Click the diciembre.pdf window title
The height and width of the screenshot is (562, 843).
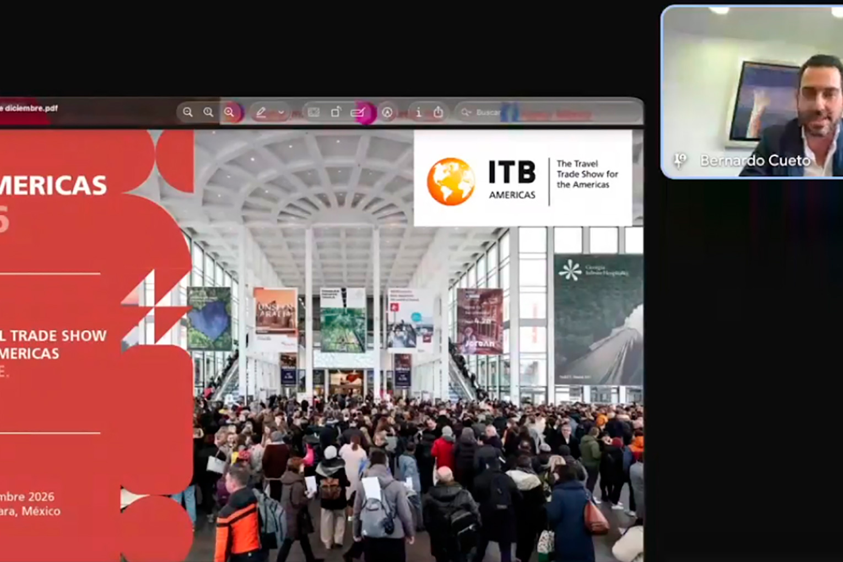coord(30,108)
